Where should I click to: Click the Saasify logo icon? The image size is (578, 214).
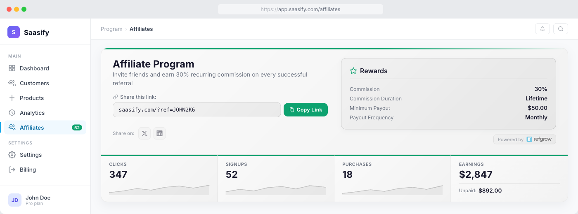pyautogui.click(x=14, y=32)
